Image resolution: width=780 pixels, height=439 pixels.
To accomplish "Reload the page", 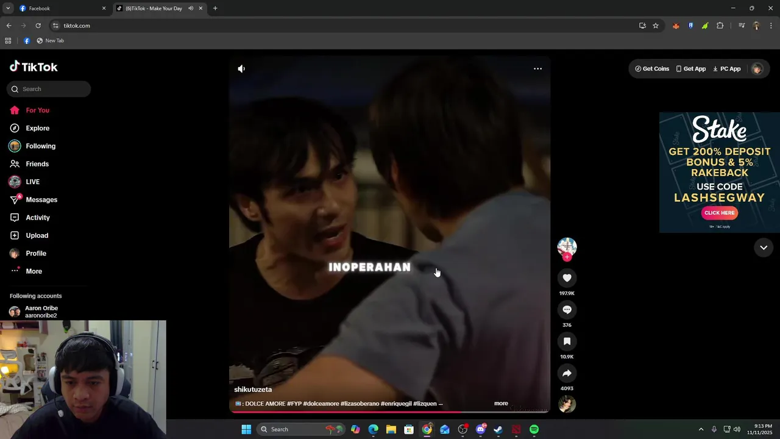I will click(38, 26).
